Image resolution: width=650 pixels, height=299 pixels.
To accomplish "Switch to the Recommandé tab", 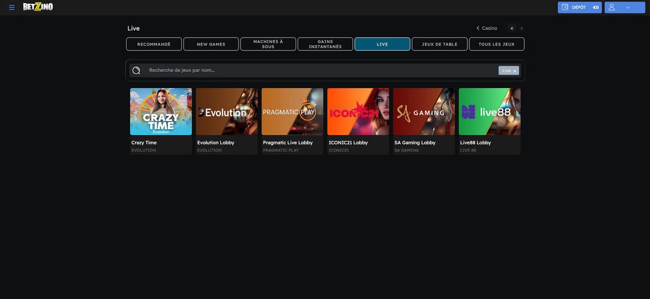I will pyautogui.click(x=154, y=44).
